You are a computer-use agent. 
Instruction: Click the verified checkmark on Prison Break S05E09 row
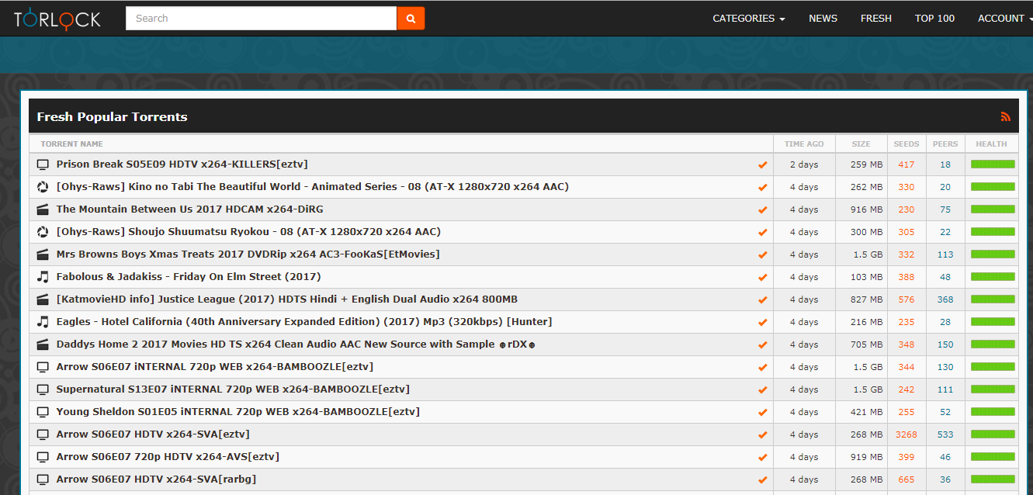tap(762, 164)
